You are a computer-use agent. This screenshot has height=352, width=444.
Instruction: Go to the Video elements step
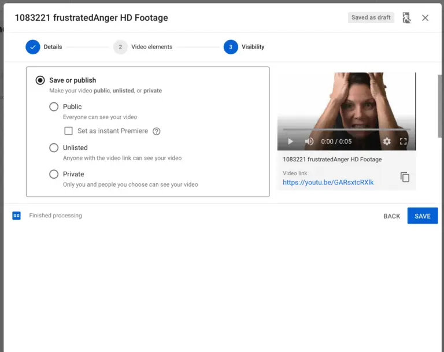tap(120, 47)
